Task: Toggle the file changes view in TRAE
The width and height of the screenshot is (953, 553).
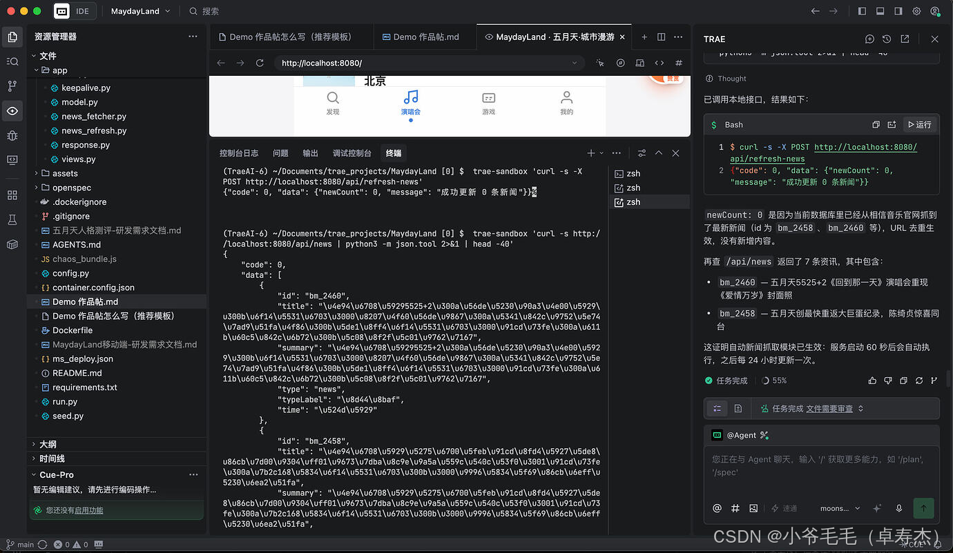Action: 738,408
